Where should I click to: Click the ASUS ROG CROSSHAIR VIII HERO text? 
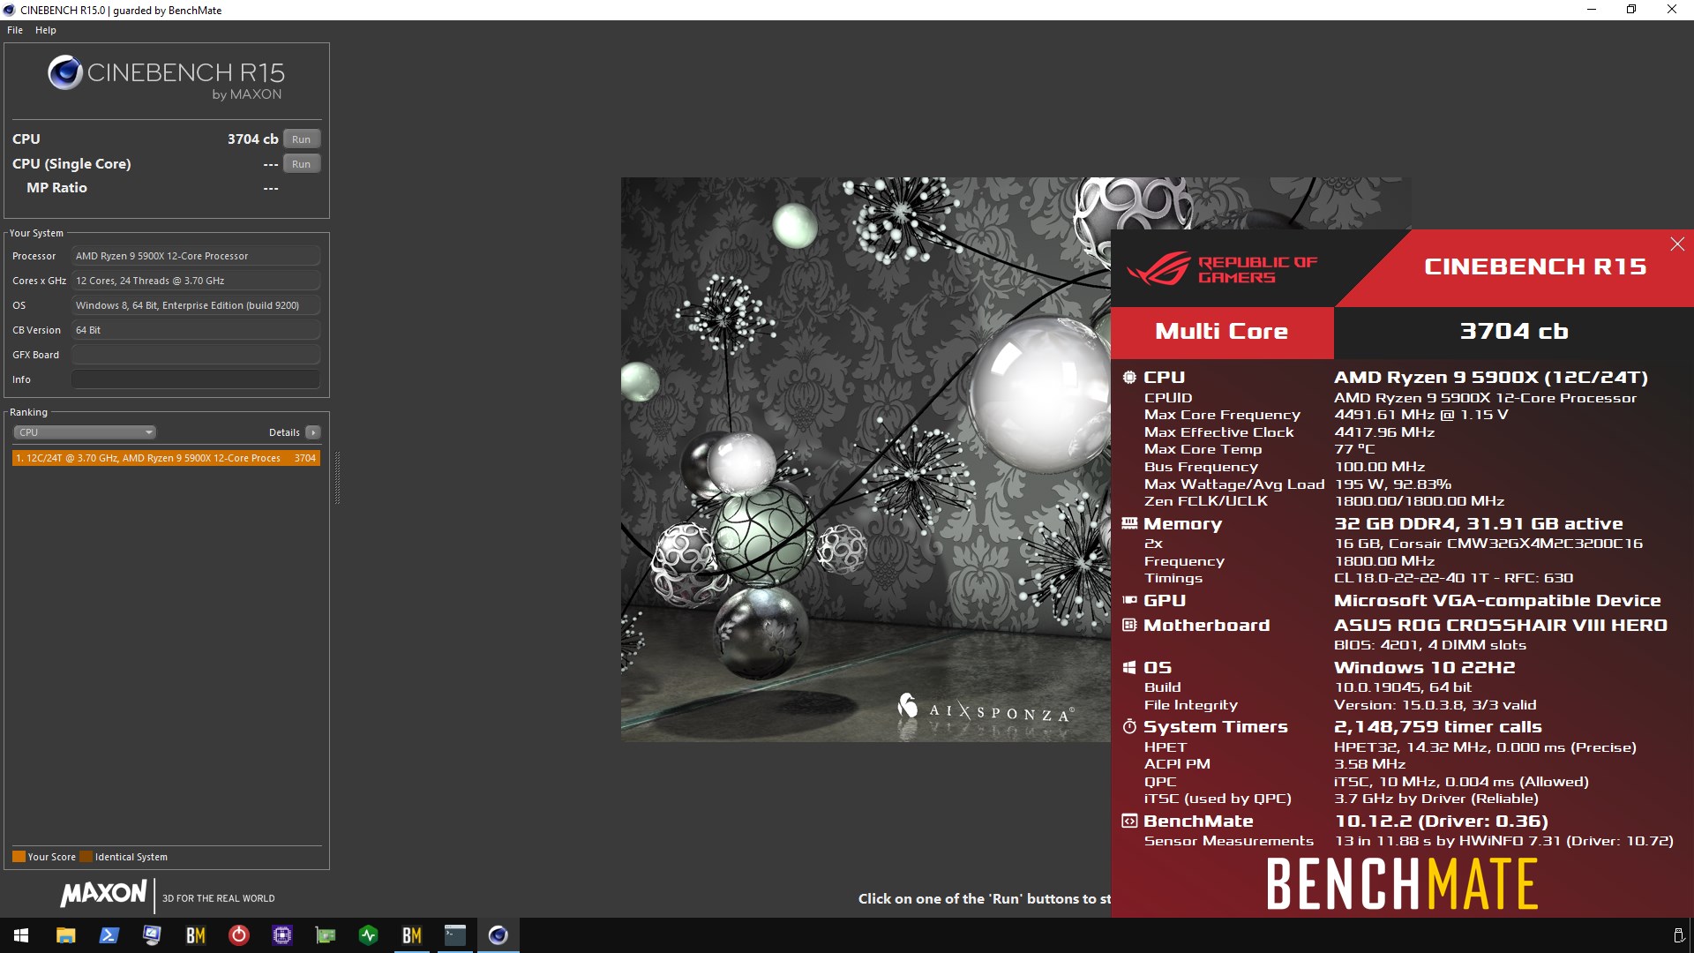pos(1501,625)
